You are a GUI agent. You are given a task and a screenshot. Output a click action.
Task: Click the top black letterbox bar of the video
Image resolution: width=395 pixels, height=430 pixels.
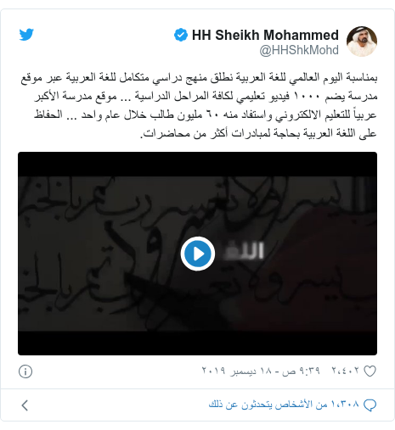click(x=197, y=165)
